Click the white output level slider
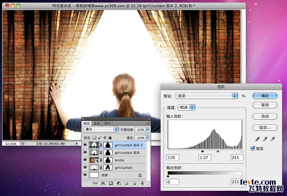Screen dimensions: 287x196 (x=242, y=176)
